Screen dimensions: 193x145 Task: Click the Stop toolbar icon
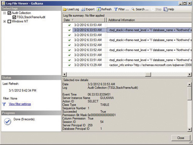tap(153, 9)
